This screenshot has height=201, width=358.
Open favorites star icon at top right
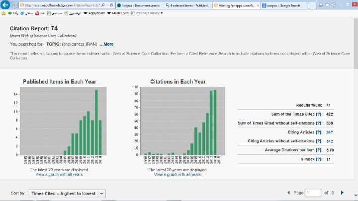(x=327, y=5)
